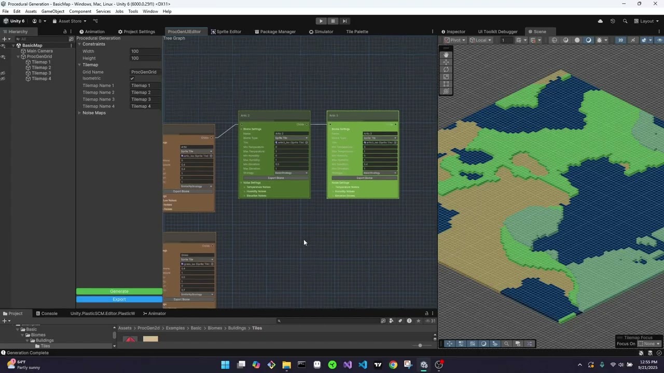The width and height of the screenshot is (664, 373).
Task: Click the Step frame button
Action: pos(344,21)
